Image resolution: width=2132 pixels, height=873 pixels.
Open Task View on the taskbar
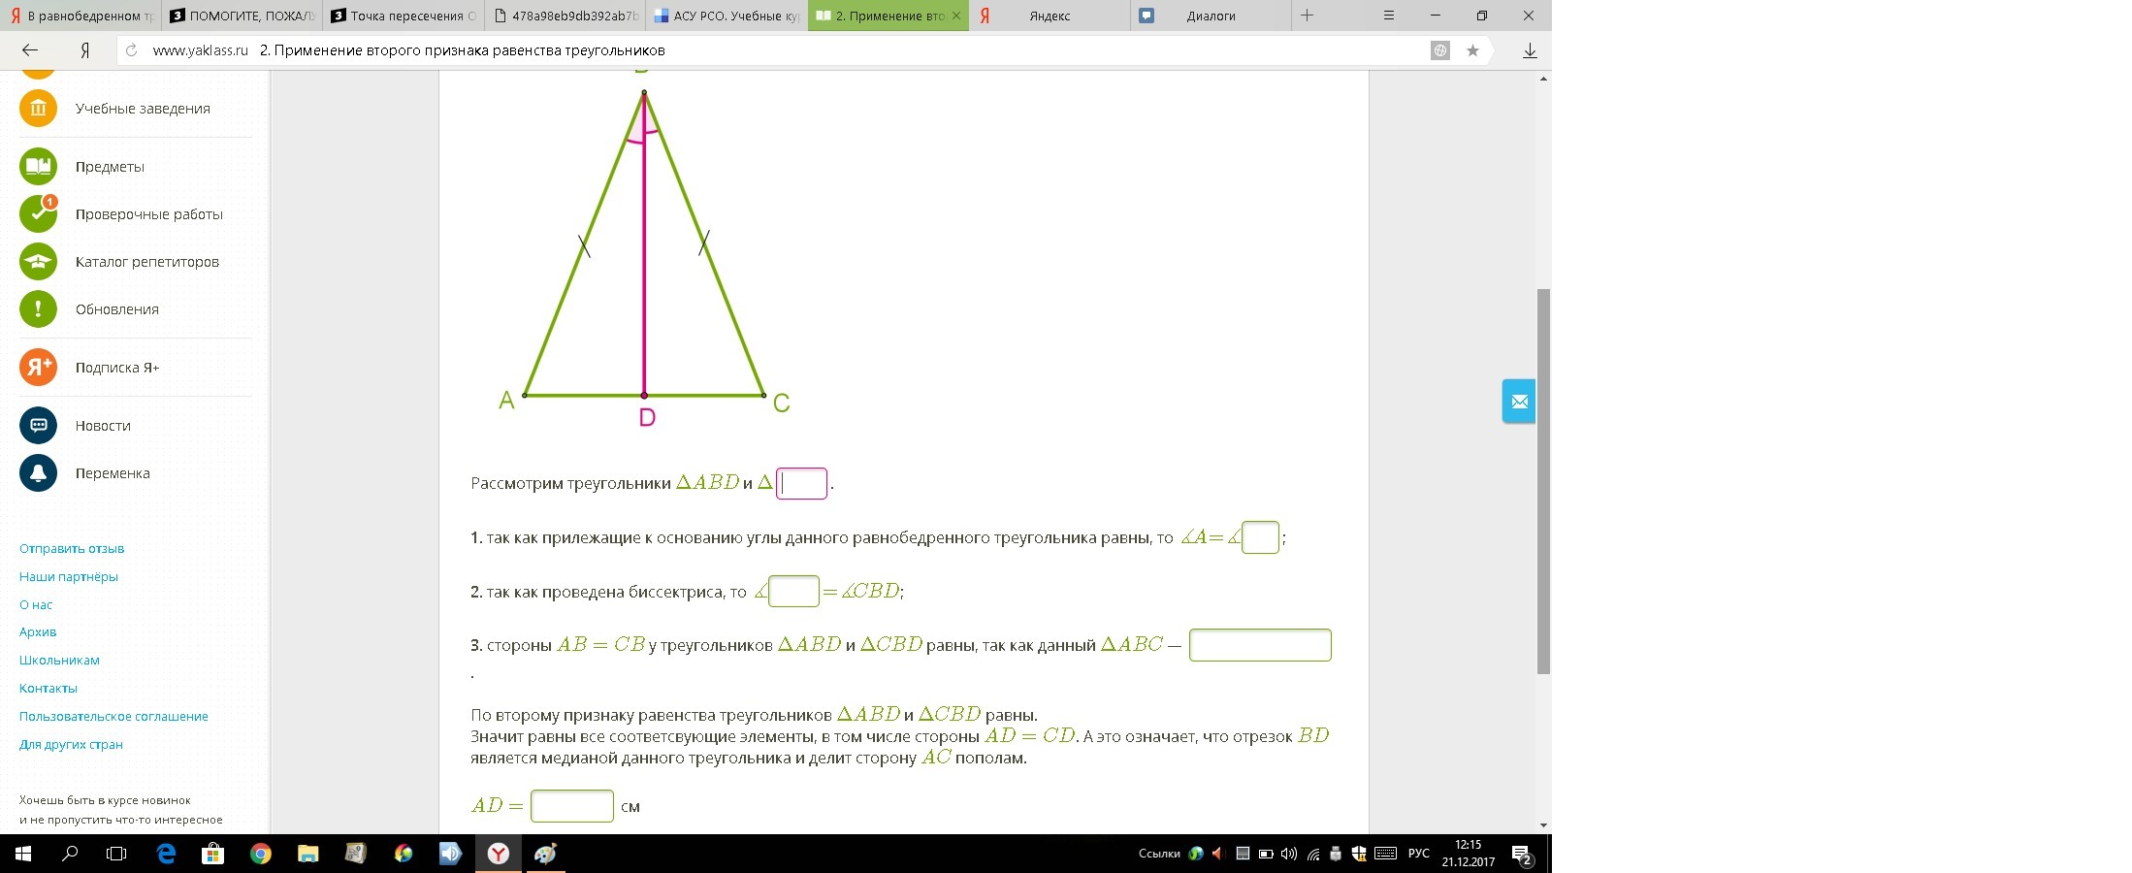point(116,854)
